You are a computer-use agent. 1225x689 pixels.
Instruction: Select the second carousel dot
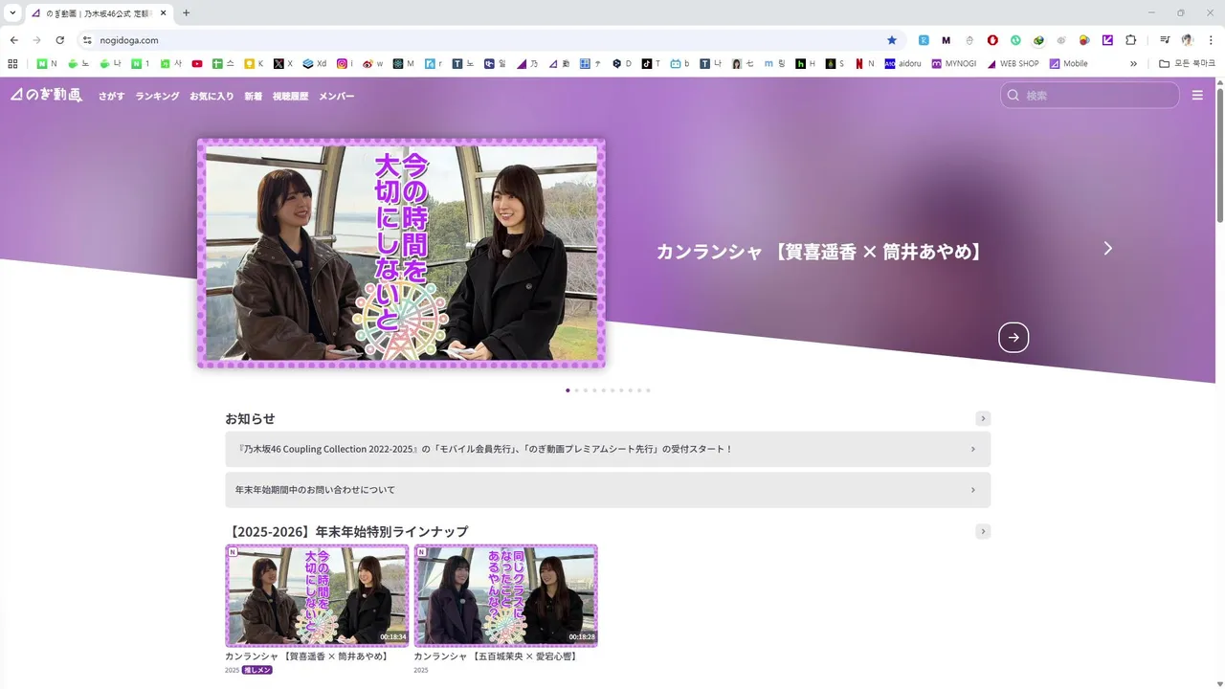click(x=576, y=390)
